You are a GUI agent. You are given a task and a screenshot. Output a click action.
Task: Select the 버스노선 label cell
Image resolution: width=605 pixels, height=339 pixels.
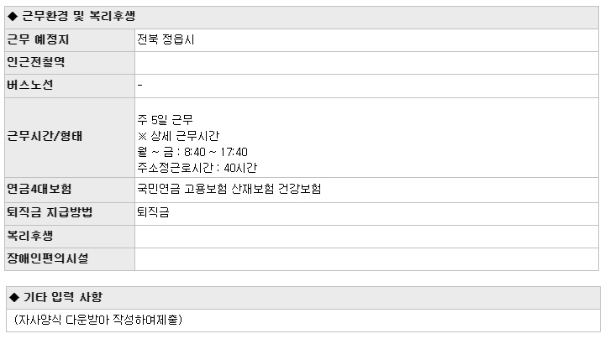[x=70, y=86]
